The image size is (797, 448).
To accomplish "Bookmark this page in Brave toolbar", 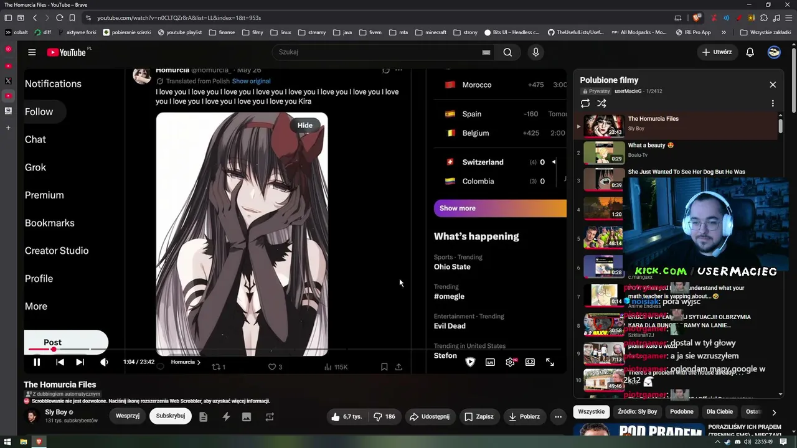I will [72, 18].
